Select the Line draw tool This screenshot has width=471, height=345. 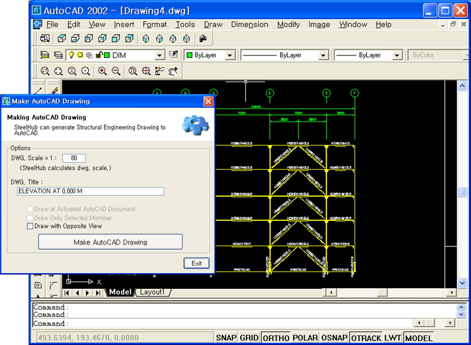[x=38, y=89]
